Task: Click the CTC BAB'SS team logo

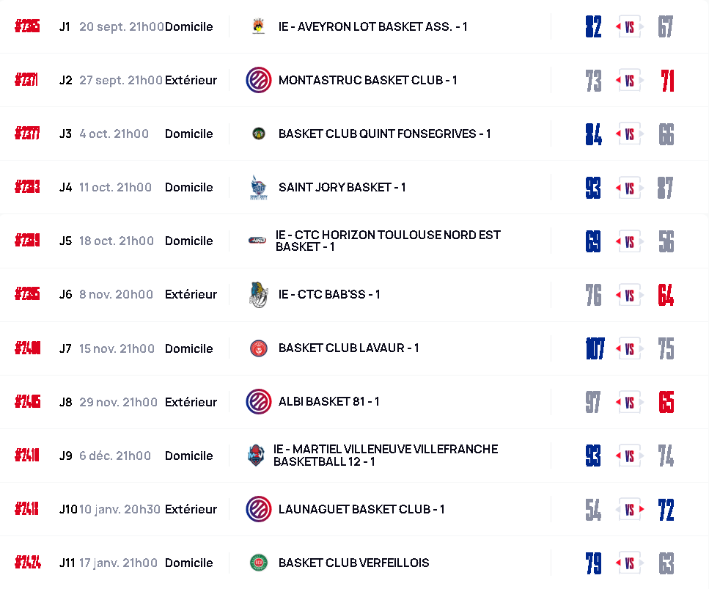Action: tap(258, 294)
